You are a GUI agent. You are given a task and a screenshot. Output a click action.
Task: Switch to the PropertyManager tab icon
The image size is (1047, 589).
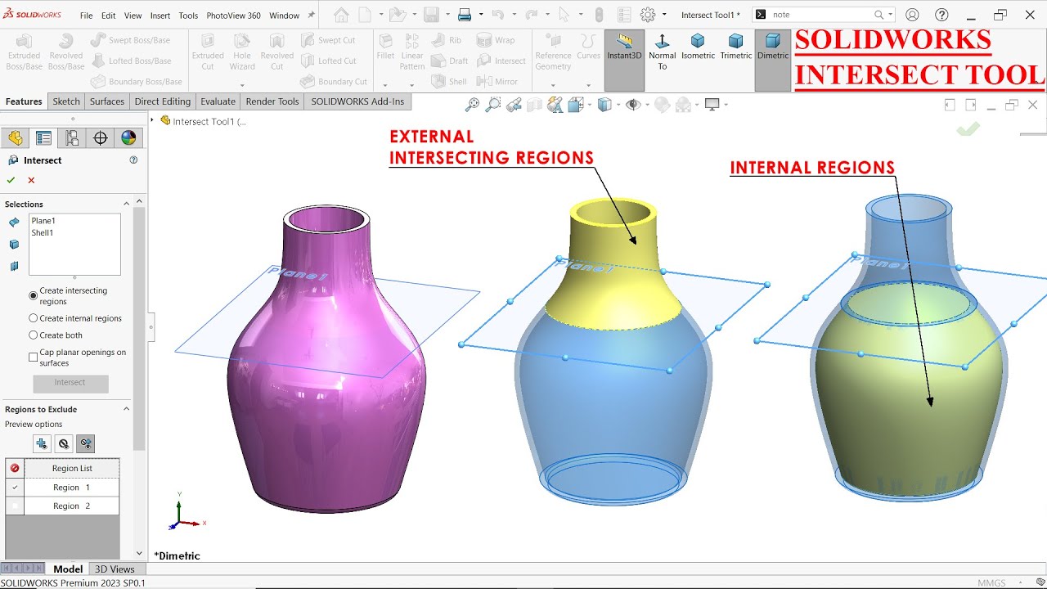point(43,137)
